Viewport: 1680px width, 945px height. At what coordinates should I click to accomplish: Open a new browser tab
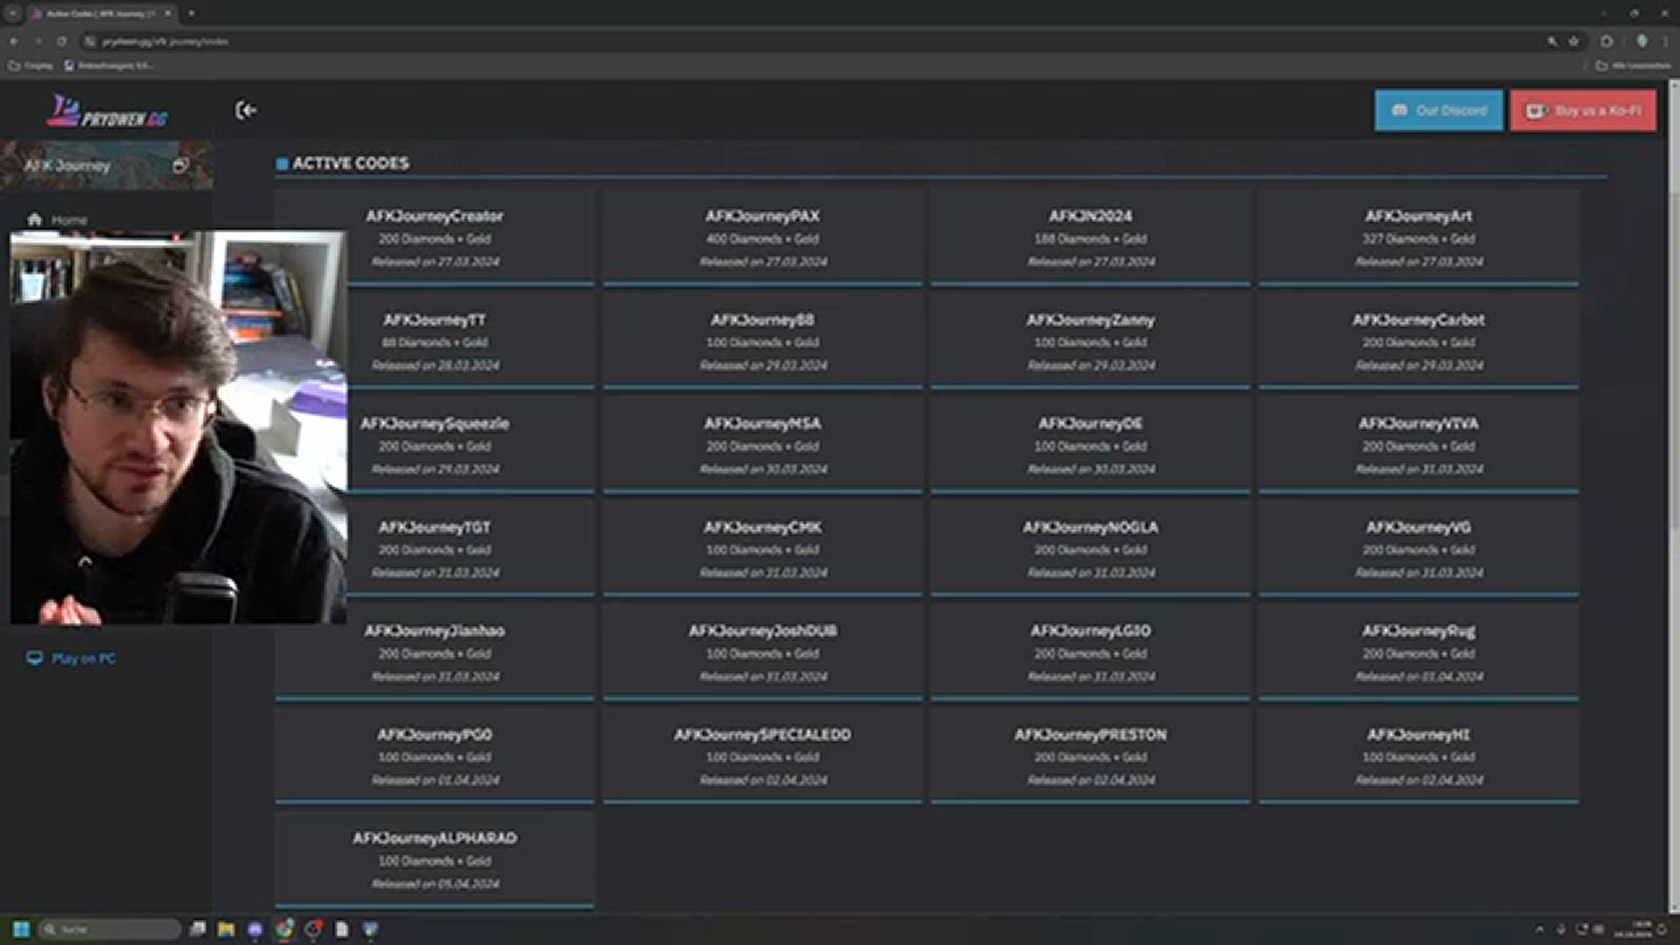pyautogui.click(x=192, y=13)
